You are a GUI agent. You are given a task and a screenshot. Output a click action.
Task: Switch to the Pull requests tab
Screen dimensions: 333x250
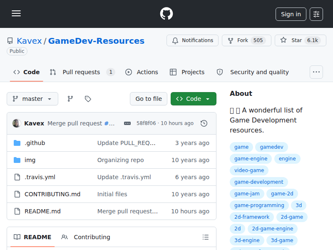click(x=80, y=72)
